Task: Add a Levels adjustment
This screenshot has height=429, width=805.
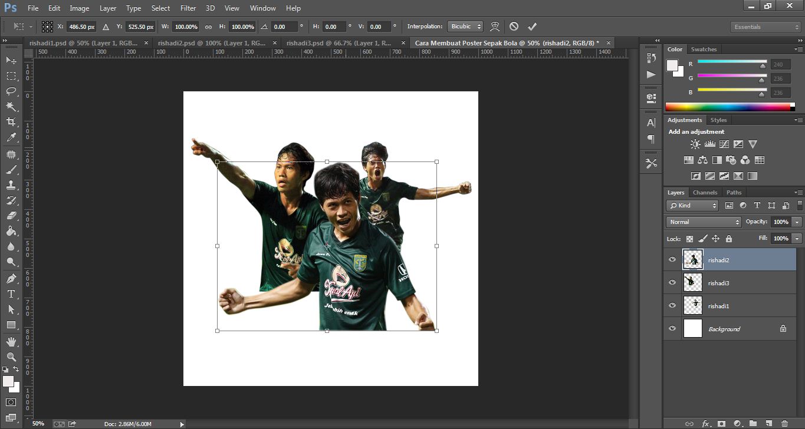Action: click(709, 144)
